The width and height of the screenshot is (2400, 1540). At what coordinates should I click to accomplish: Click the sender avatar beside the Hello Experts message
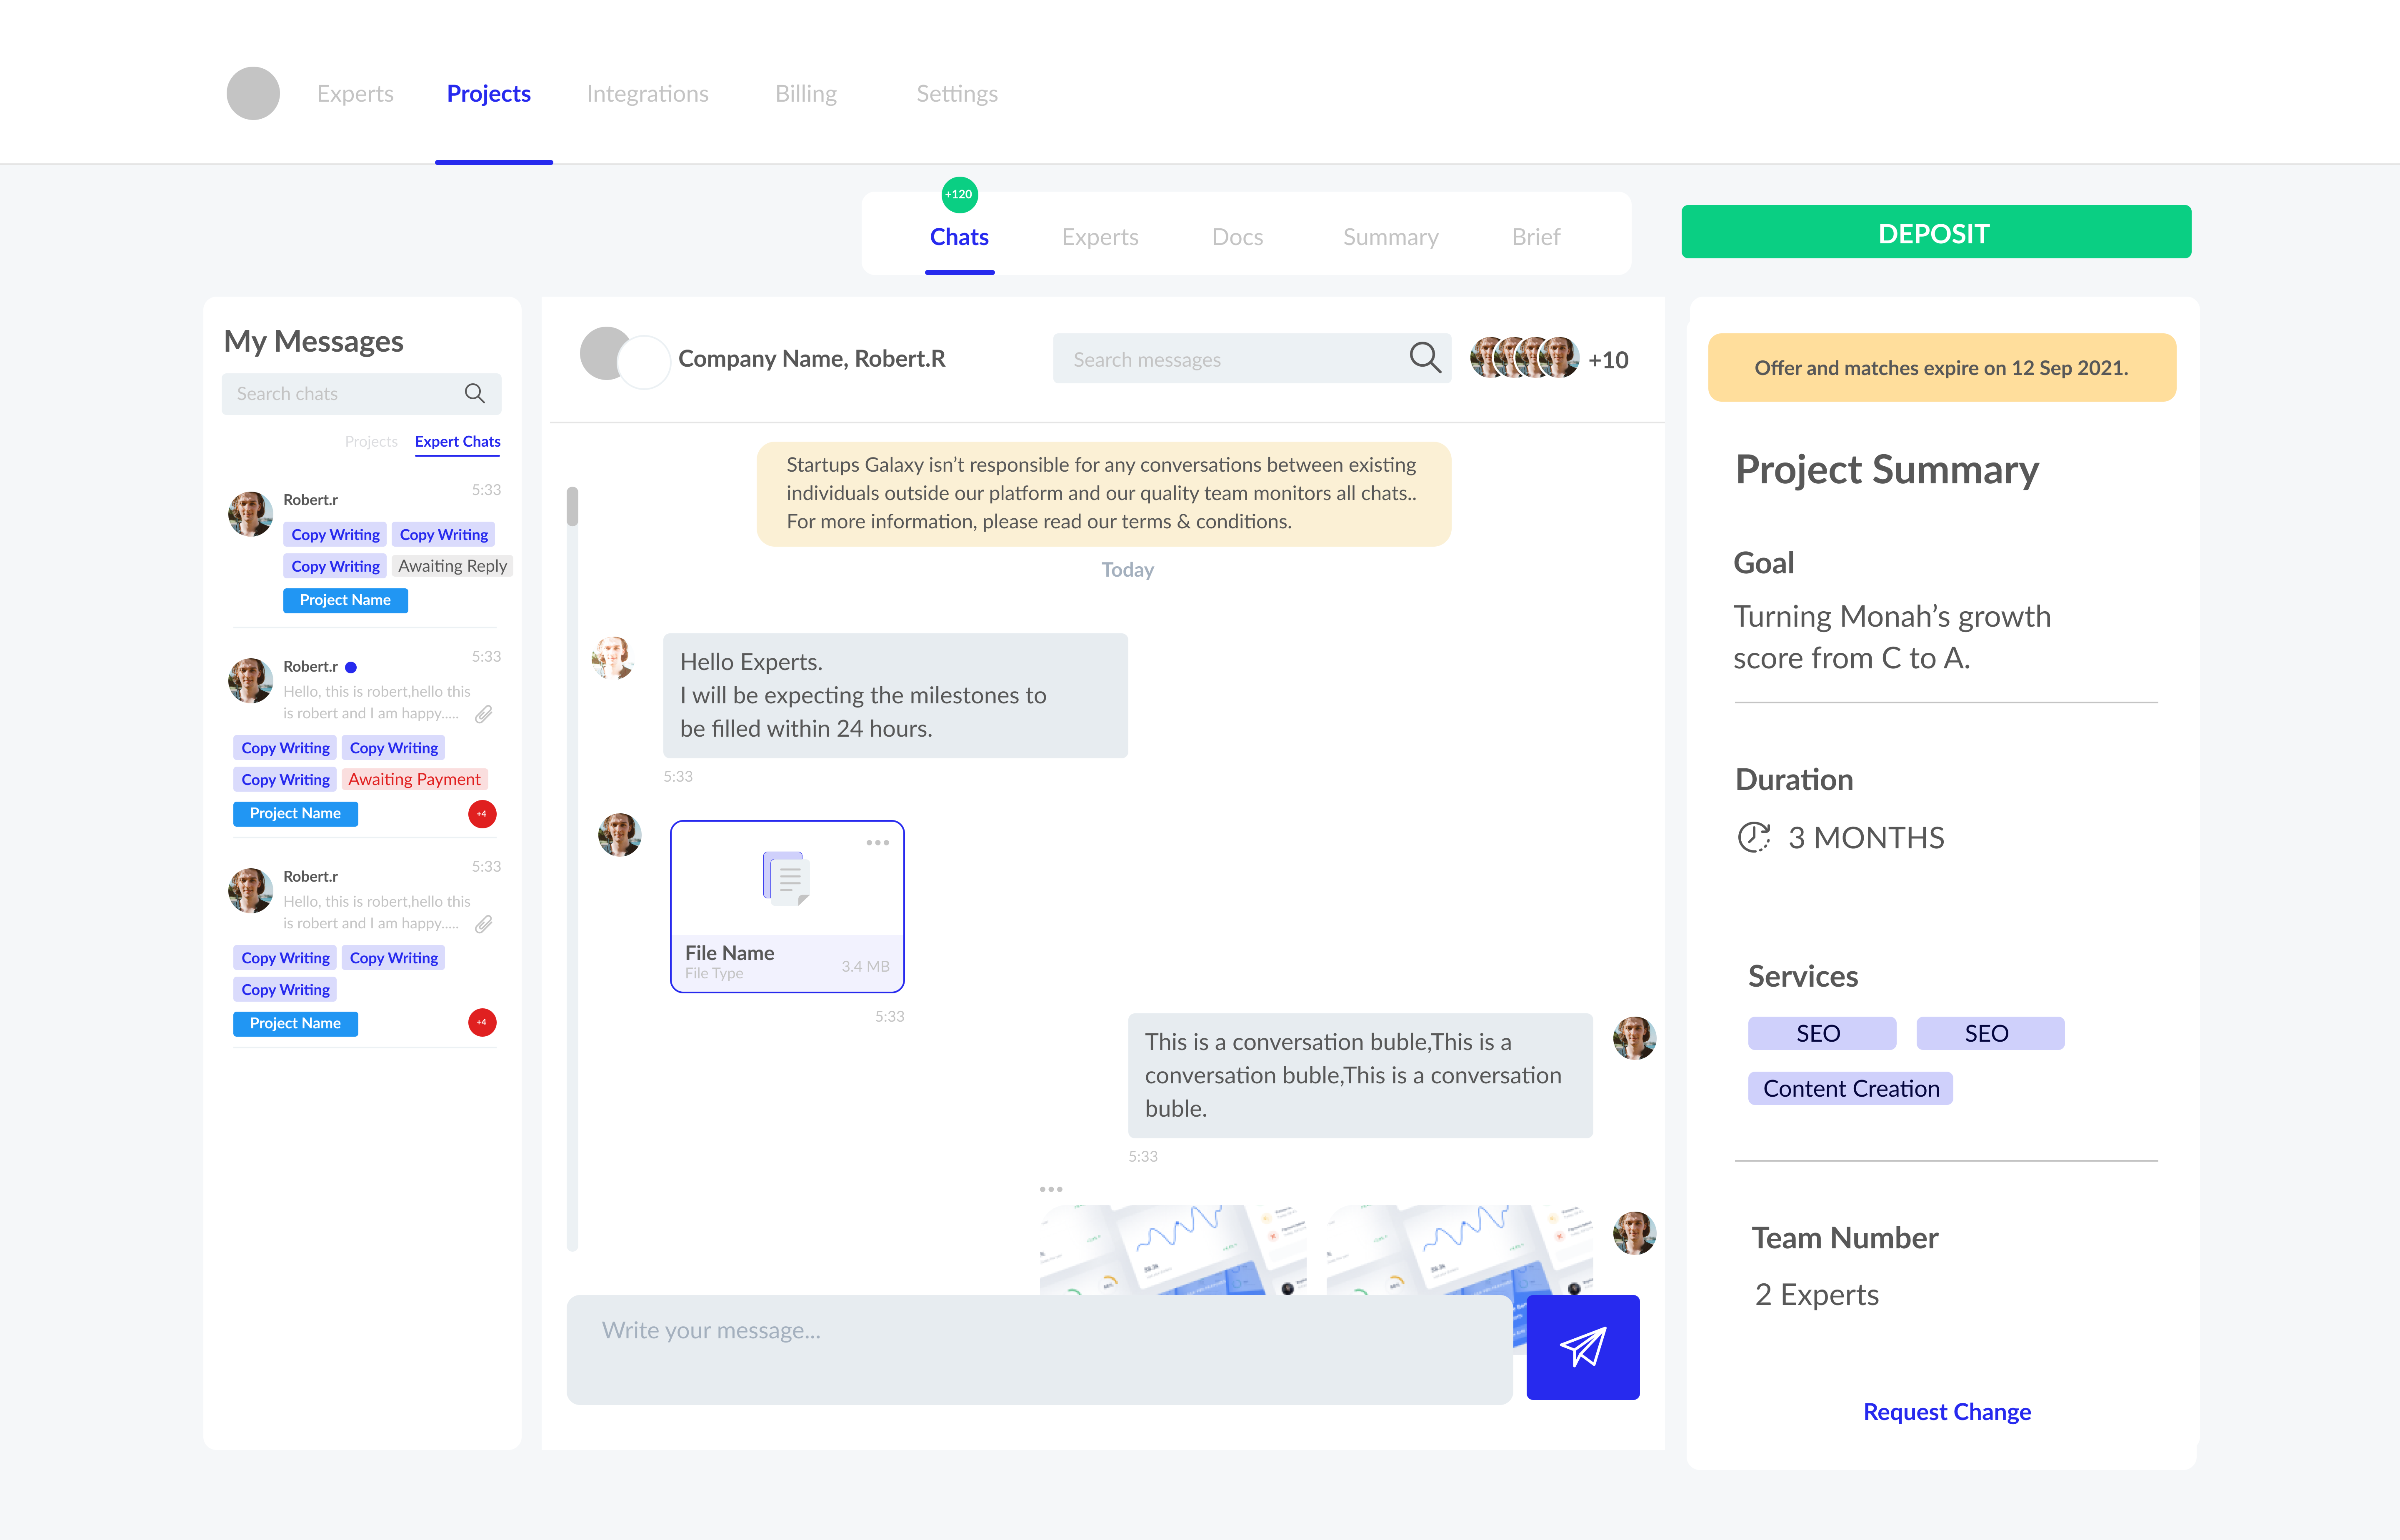613,657
